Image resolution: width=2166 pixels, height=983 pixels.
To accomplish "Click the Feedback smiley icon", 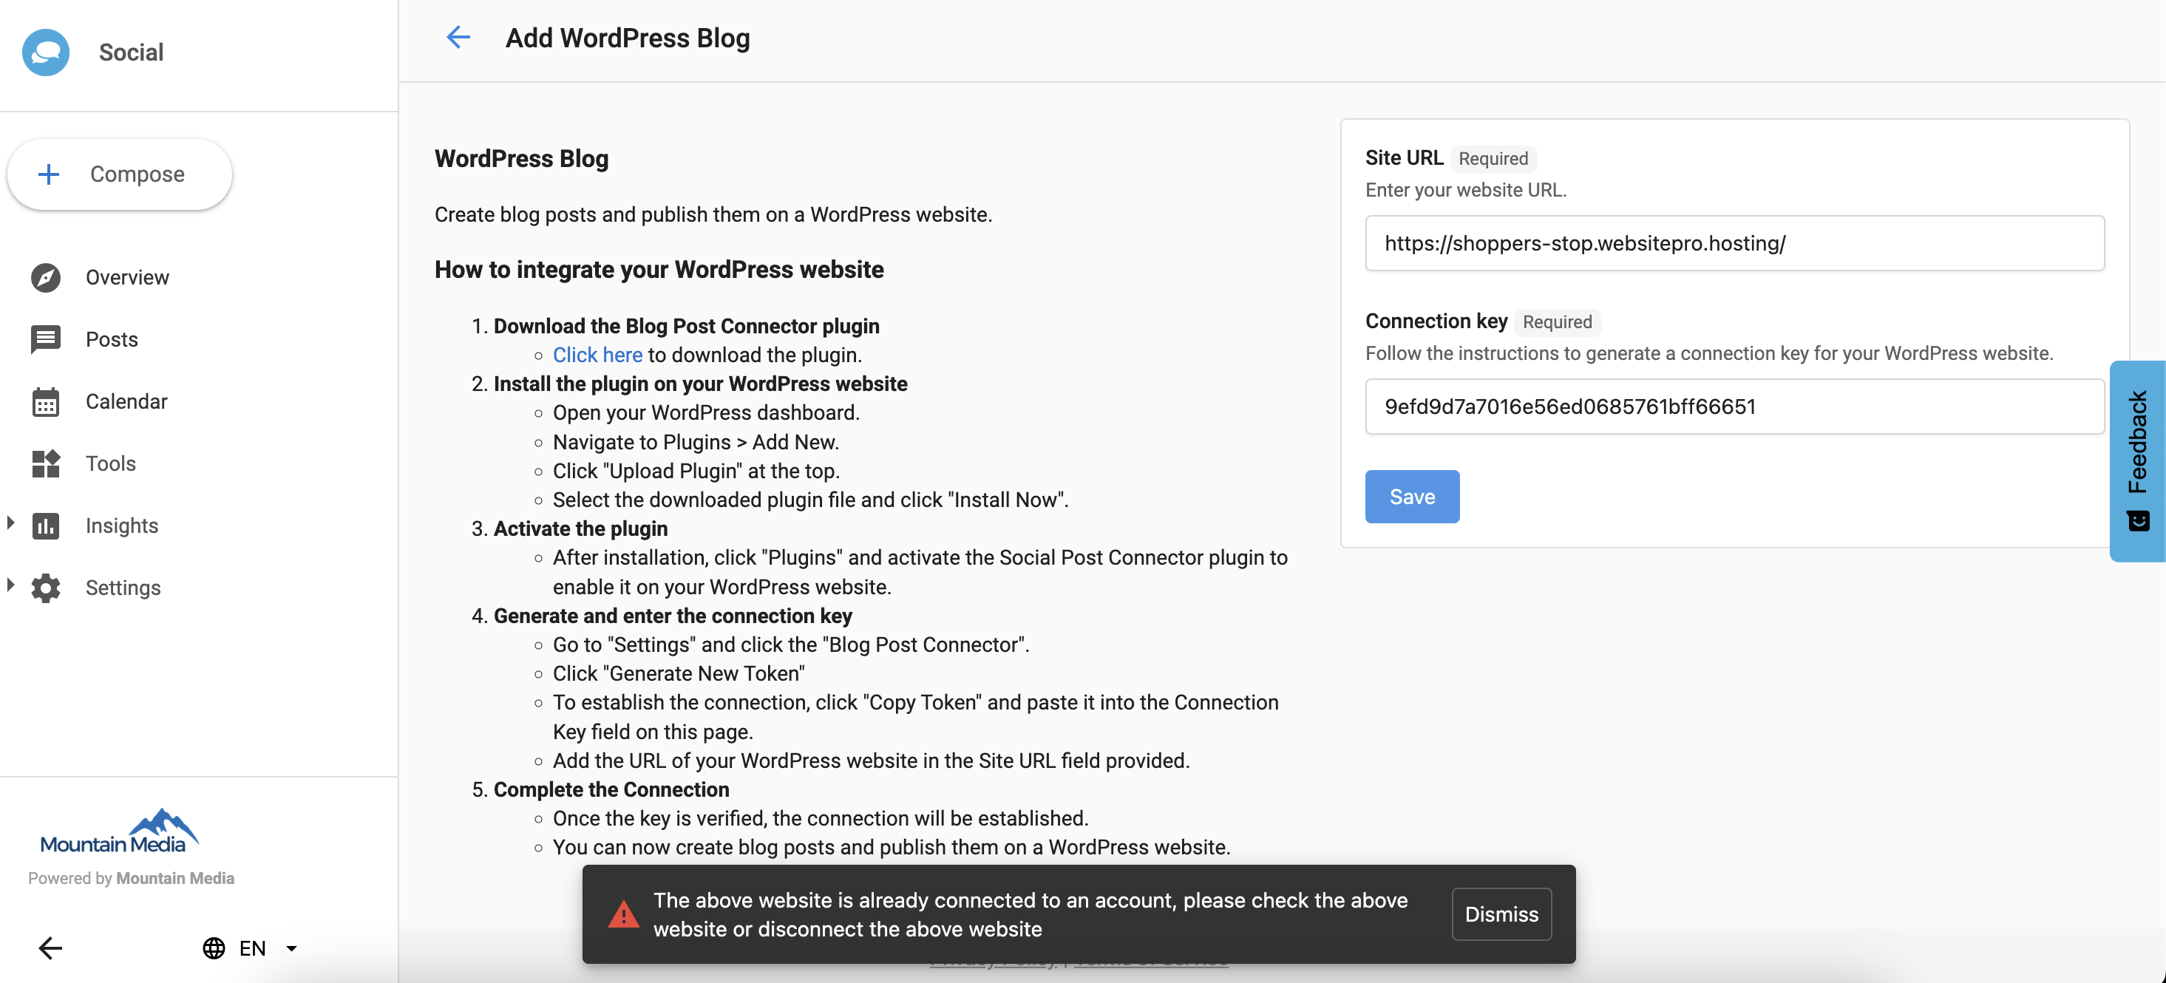I will click(x=2138, y=520).
